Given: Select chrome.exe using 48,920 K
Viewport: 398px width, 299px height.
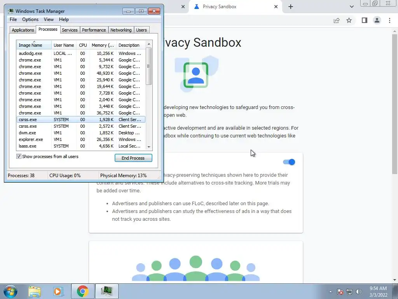Looking at the screenshot, I should click(81, 73).
